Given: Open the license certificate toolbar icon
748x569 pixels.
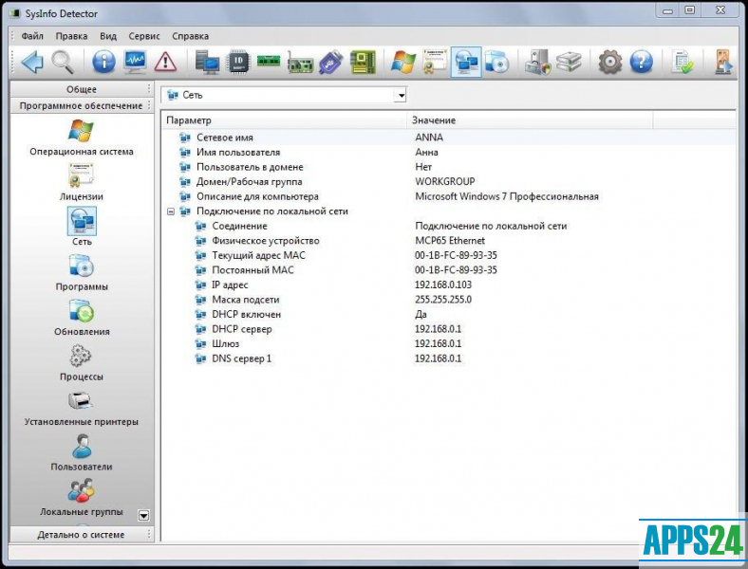Looking at the screenshot, I should [x=435, y=62].
